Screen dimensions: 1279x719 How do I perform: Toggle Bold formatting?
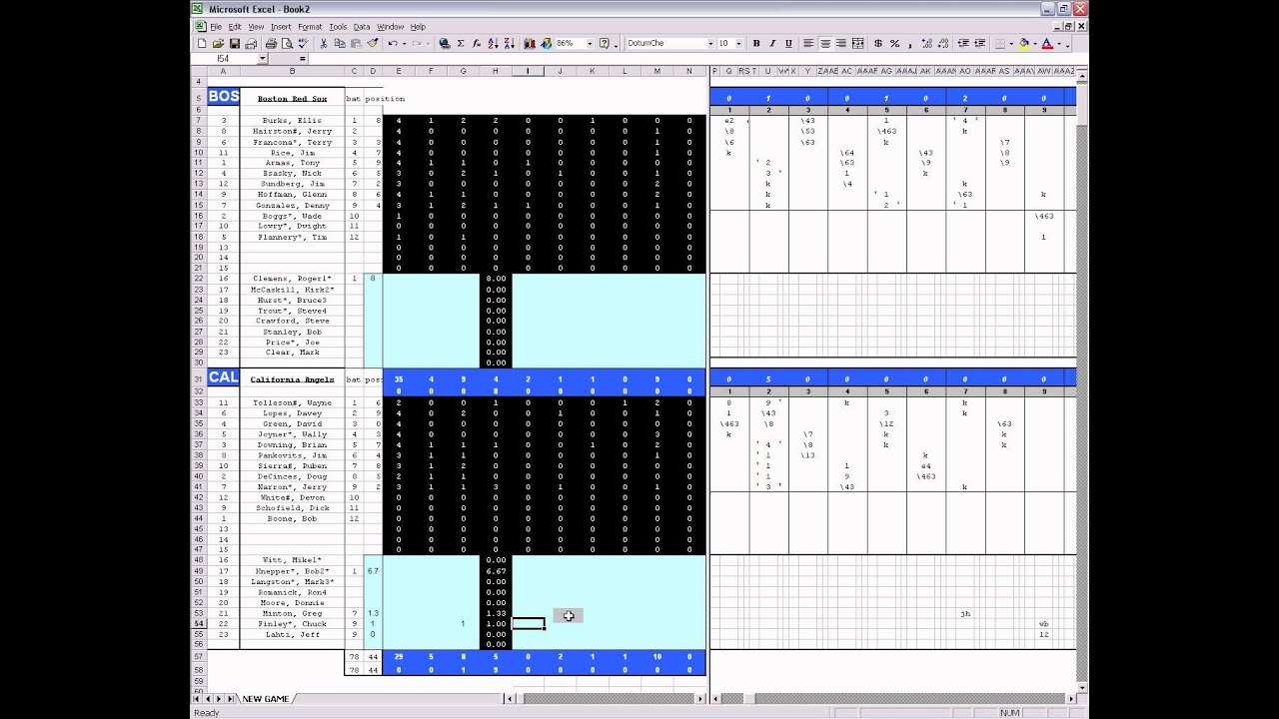click(x=756, y=44)
